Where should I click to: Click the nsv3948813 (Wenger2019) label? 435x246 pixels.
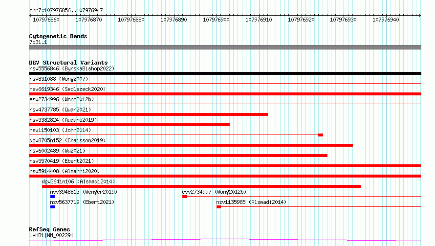(x=84, y=192)
